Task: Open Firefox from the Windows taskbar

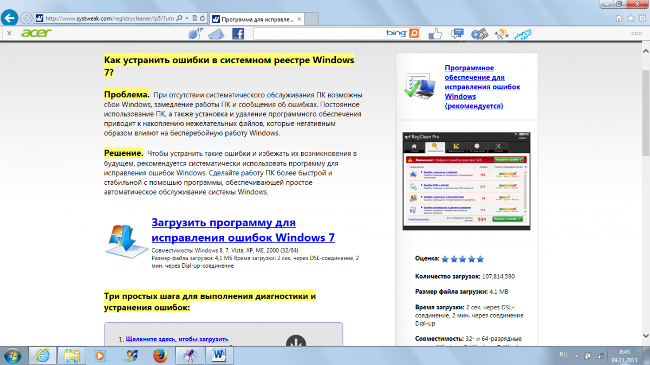Action: pos(160,355)
